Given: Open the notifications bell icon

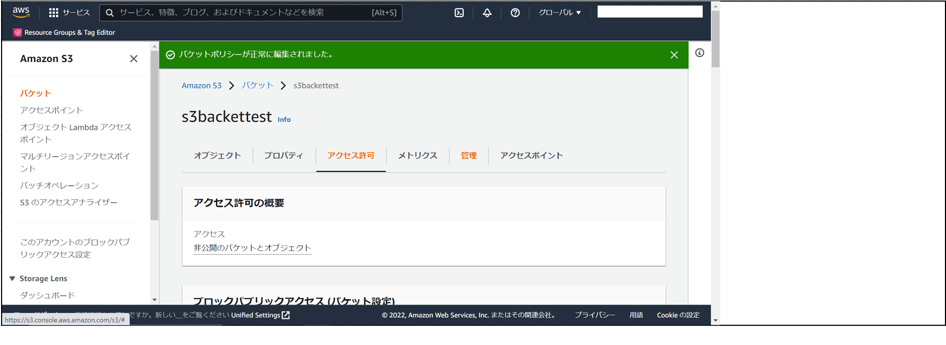Looking at the screenshot, I should 487,13.
